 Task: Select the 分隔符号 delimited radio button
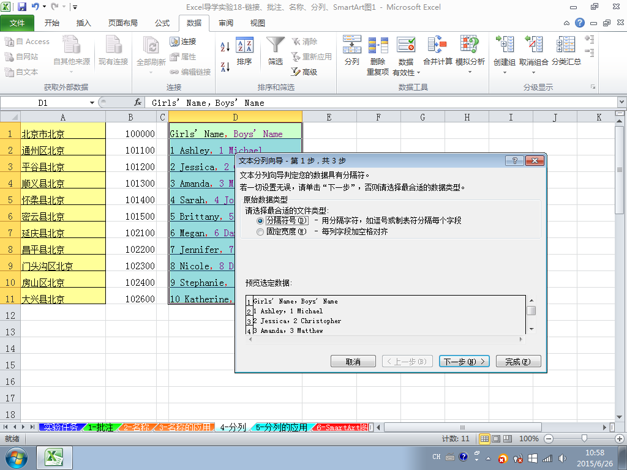[260, 220]
